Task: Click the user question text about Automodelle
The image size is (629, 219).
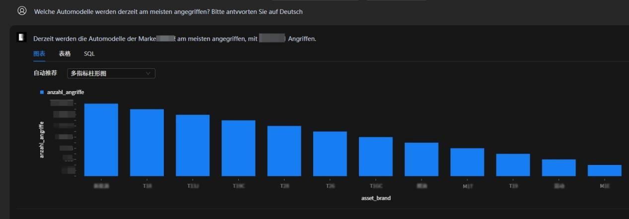Action: tap(168, 11)
